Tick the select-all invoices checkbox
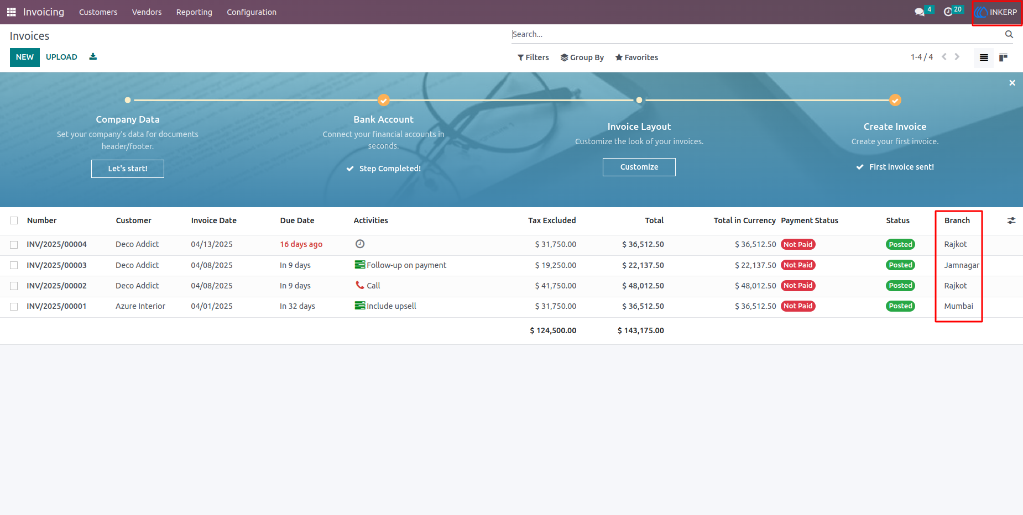This screenshot has height=515, width=1023. click(x=14, y=220)
